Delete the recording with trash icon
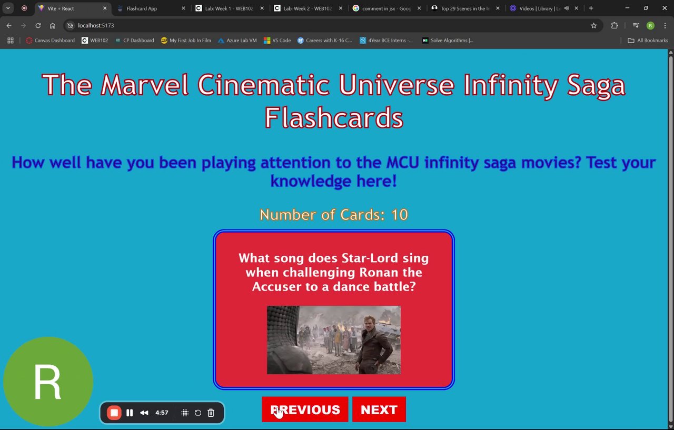 coord(211,413)
